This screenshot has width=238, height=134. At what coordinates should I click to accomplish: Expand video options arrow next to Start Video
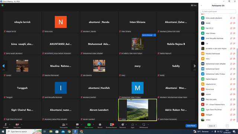[x=22, y=125]
